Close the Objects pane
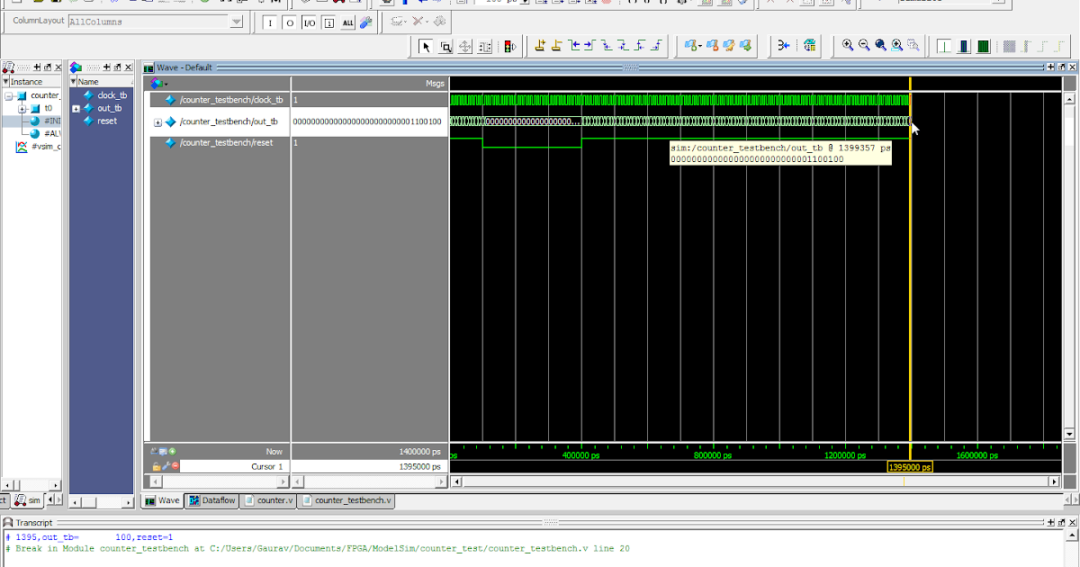The width and height of the screenshot is (1080, 567). pos(128,67)
